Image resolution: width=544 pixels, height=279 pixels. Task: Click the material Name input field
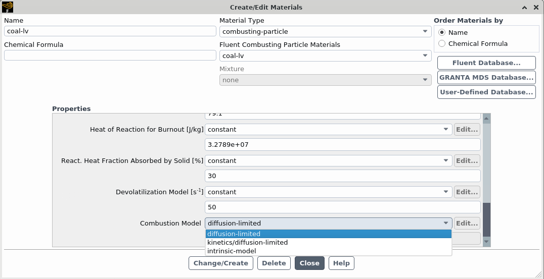pyautogui.click(x=110, y=31)
